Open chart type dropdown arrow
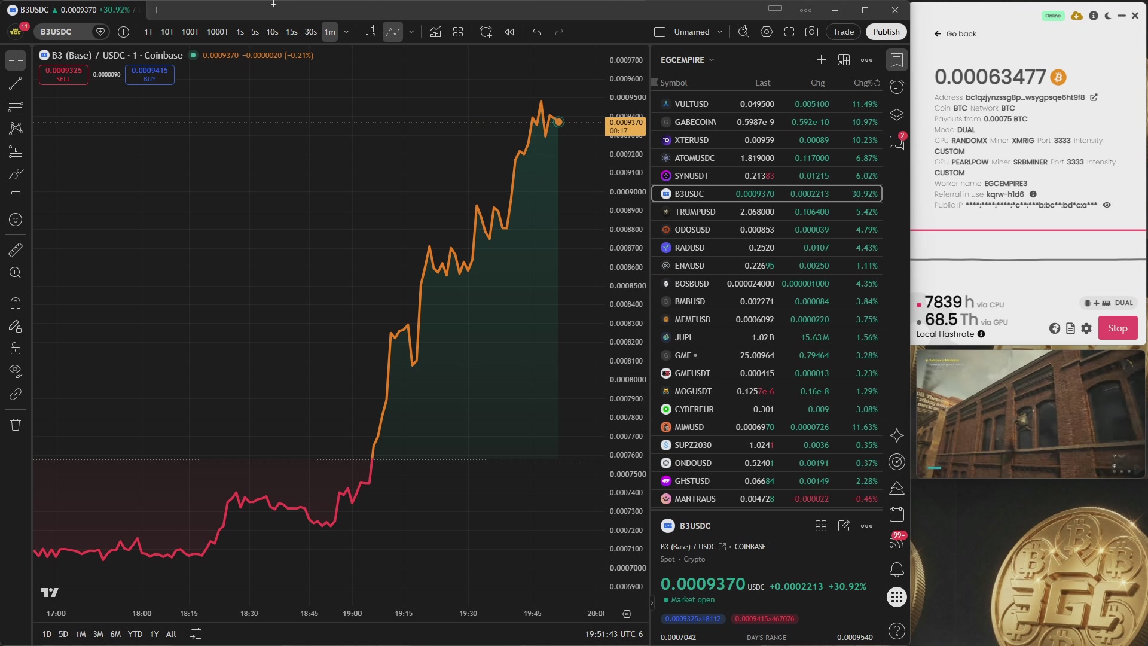The width and height of the screenshot is (1148, 646). click(411, 32)
